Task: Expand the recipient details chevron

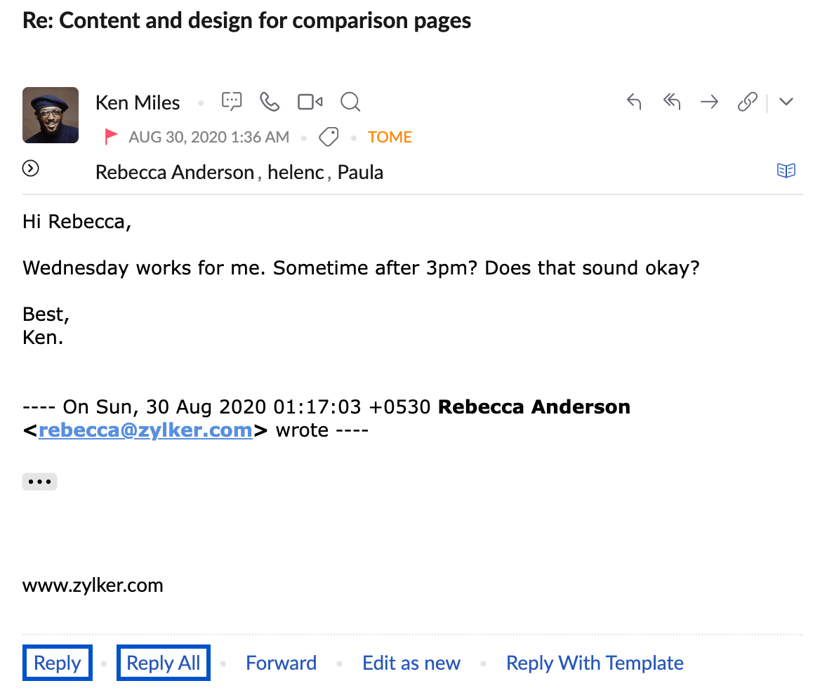Action: [x=30, y=168]
